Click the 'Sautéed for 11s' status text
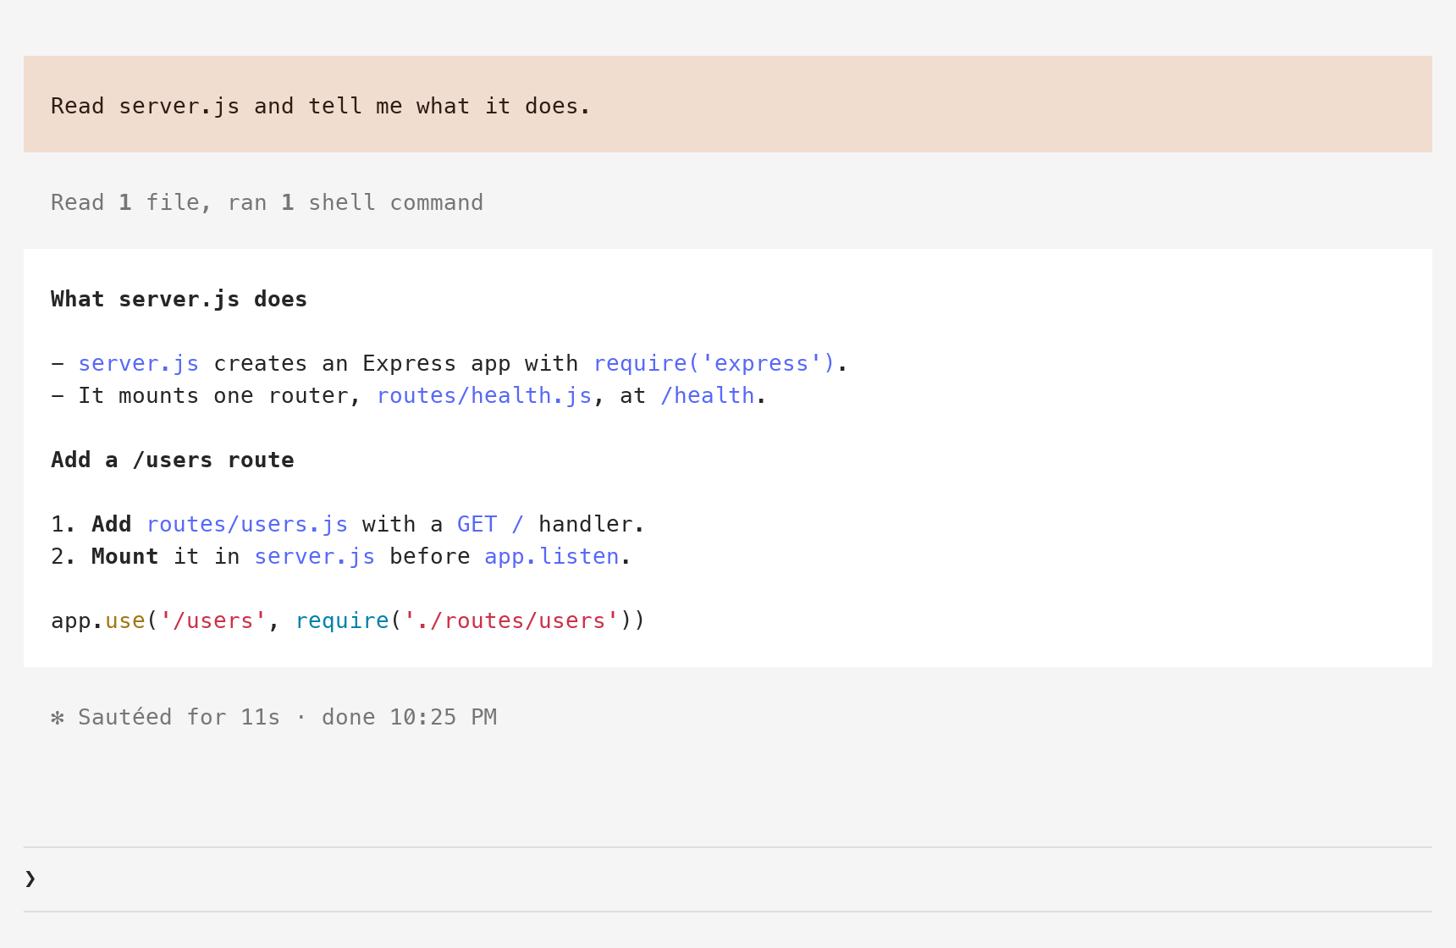The image size is (1456, 948). [x=179, y=718]
